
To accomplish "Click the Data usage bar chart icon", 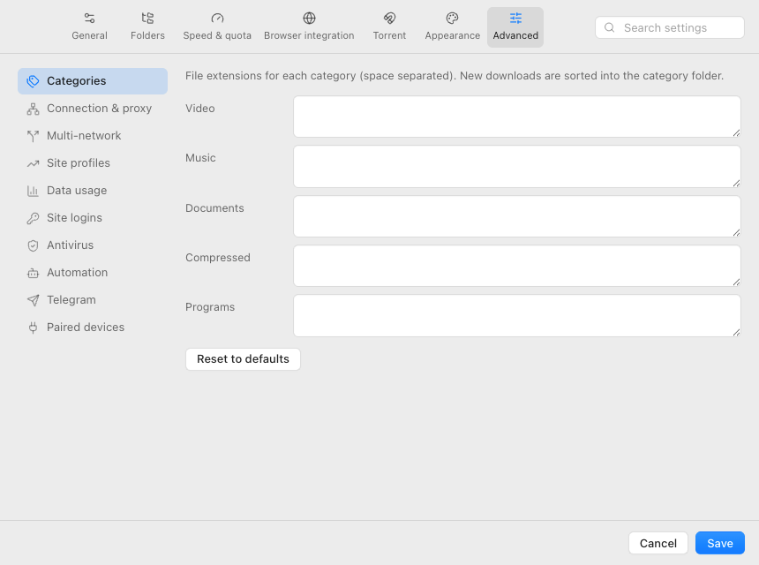I will click(33, 191).
